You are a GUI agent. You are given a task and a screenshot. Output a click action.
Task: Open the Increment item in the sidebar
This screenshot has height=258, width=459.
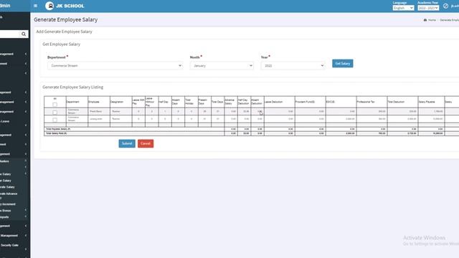coord(8,204)
